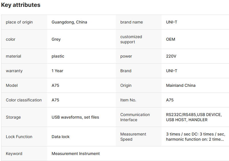The width and height of the screenshot is (229, 161).
Task: Select the Model A75 value
Action: click(x=55, y=85)
